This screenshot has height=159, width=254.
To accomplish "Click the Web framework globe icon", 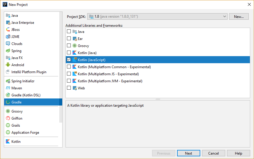I will pyautogui.click(x=75, y=88).
